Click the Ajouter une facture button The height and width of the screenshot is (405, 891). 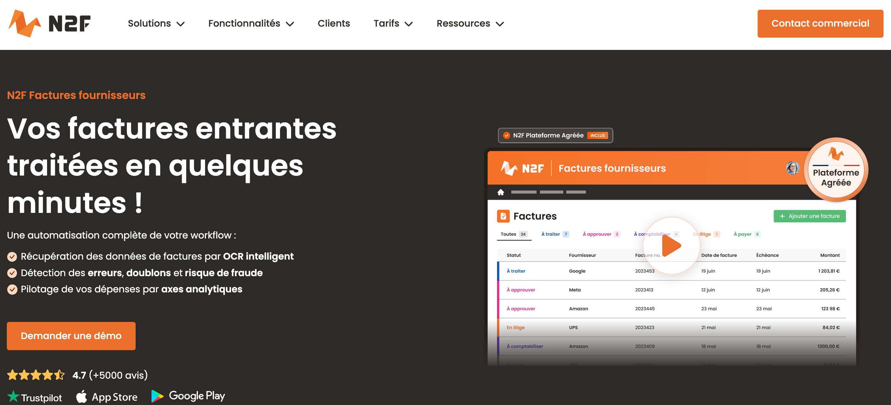(809, 216)
